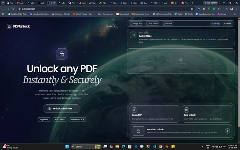Open Microsoft Edge from taskbar

[x=124, y=147]
